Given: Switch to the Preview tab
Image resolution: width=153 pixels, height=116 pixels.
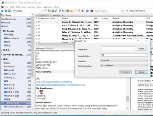Looking at the screenshot, I should coord(49,48).
